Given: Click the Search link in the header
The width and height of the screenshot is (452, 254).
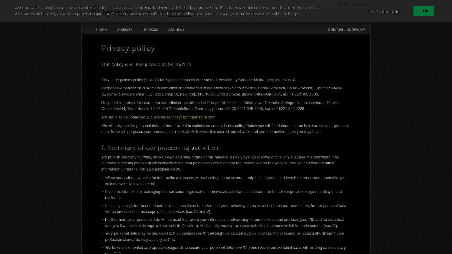Looking at the screenshot, I should [x=343, y=4].
